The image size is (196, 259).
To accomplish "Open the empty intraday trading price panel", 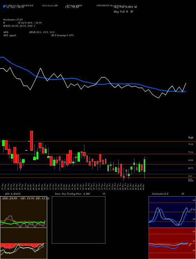I will pos(78,220).
